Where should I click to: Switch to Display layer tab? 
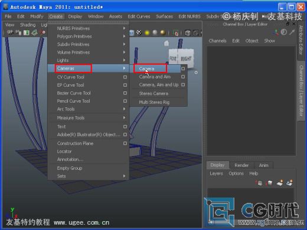[x=217, y=165]
